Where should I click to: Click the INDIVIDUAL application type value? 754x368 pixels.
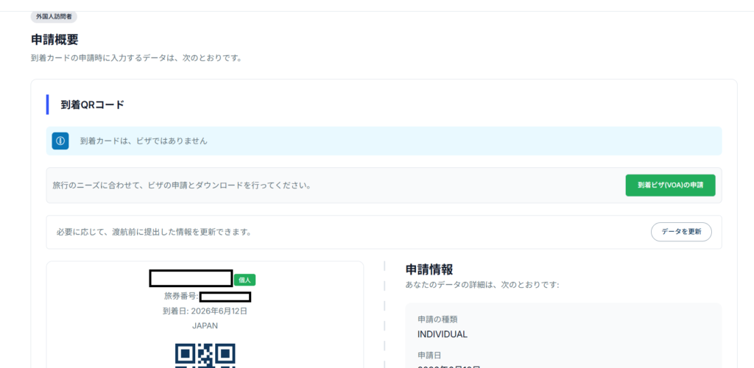[443, 335]
